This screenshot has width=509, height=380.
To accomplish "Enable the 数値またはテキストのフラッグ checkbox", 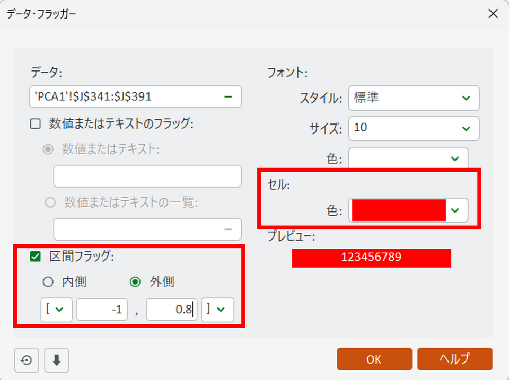I will point(36,124).
